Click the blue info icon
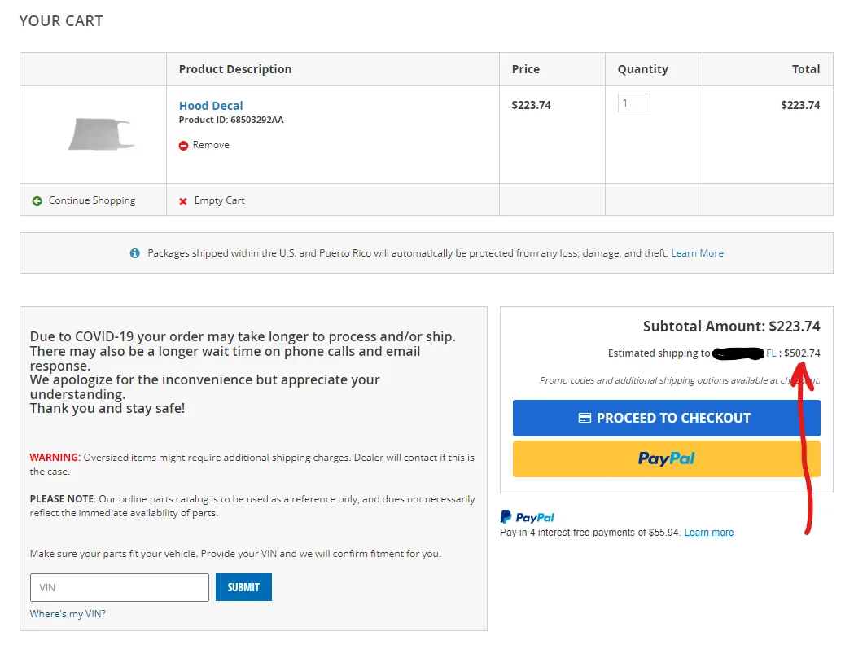The width and height of the screenshot is (854, 658). [x=135, y=253]
